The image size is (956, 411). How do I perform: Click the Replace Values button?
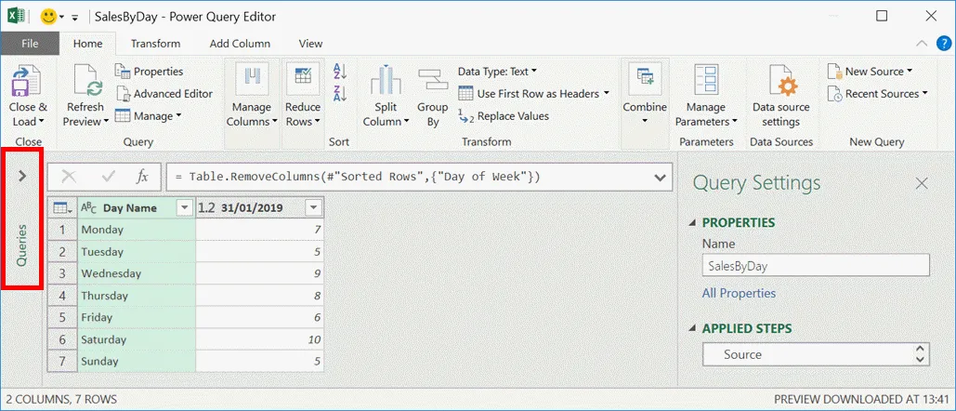click(504, 116)
